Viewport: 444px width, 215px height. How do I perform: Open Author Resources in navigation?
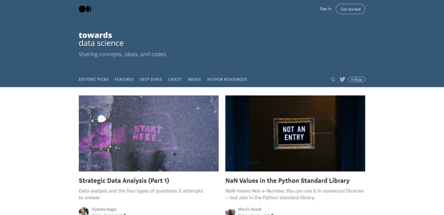227,79
